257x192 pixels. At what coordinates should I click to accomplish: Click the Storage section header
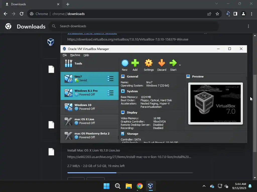click(133, 134)
